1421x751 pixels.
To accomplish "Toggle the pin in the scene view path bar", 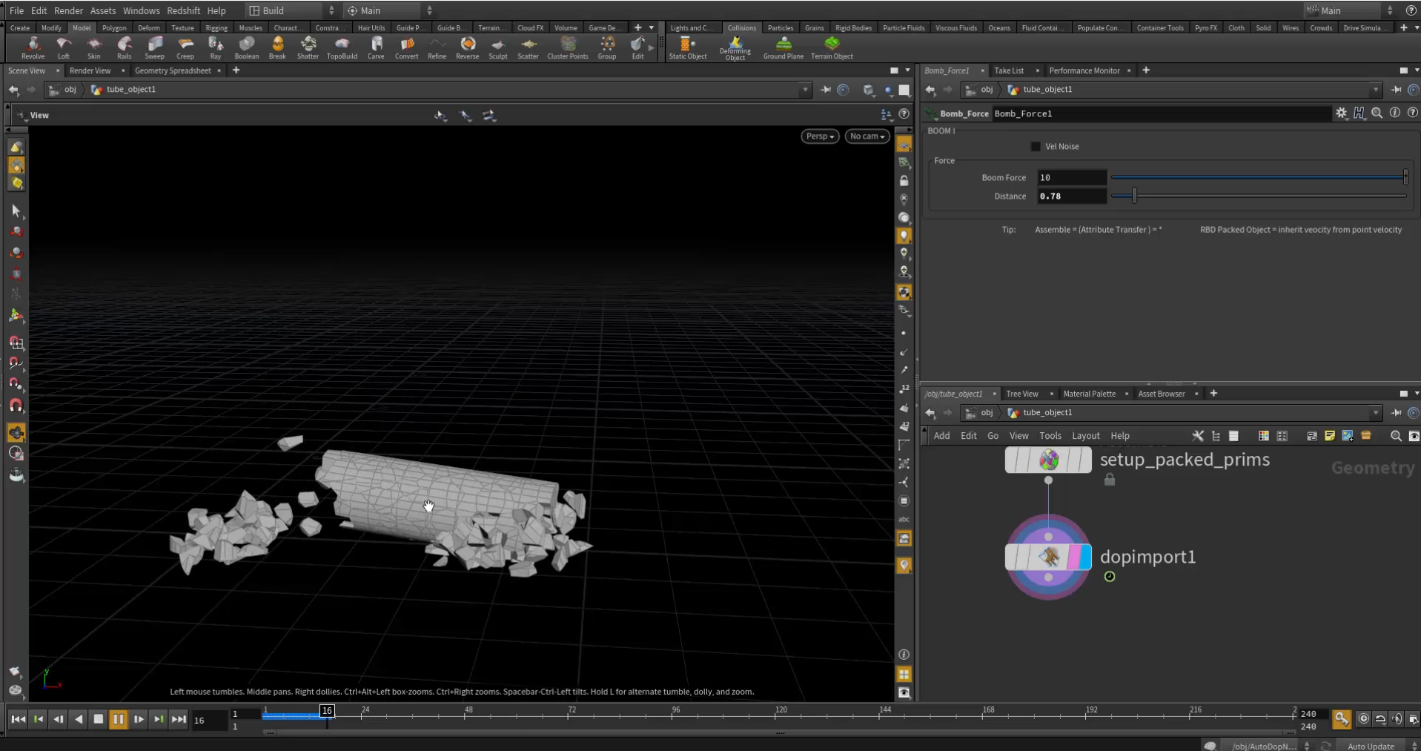I will 826,90.
